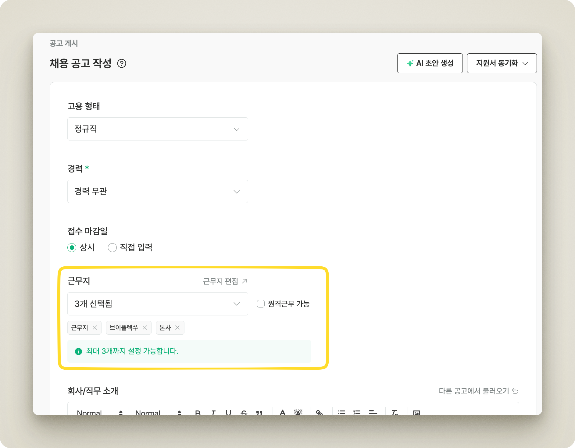Click the help icon beside 채용 공고 작성
575x448 pixels.
coord(122,63)
